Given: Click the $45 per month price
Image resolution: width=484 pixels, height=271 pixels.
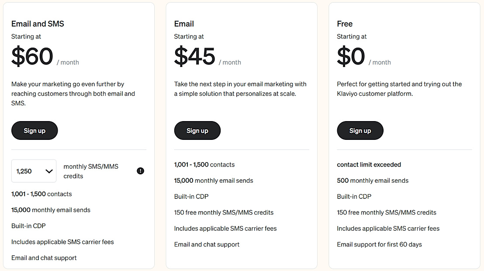Looking at the screenshot, I should pyautogui.click(x=195, y=57).
